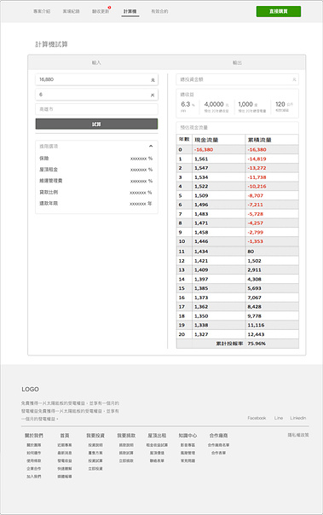Click the 貸款比例 percentage value field
Image resolution: width=323 pixels, height=515 pixels.
pyautogui.click(x=141, y=193)
